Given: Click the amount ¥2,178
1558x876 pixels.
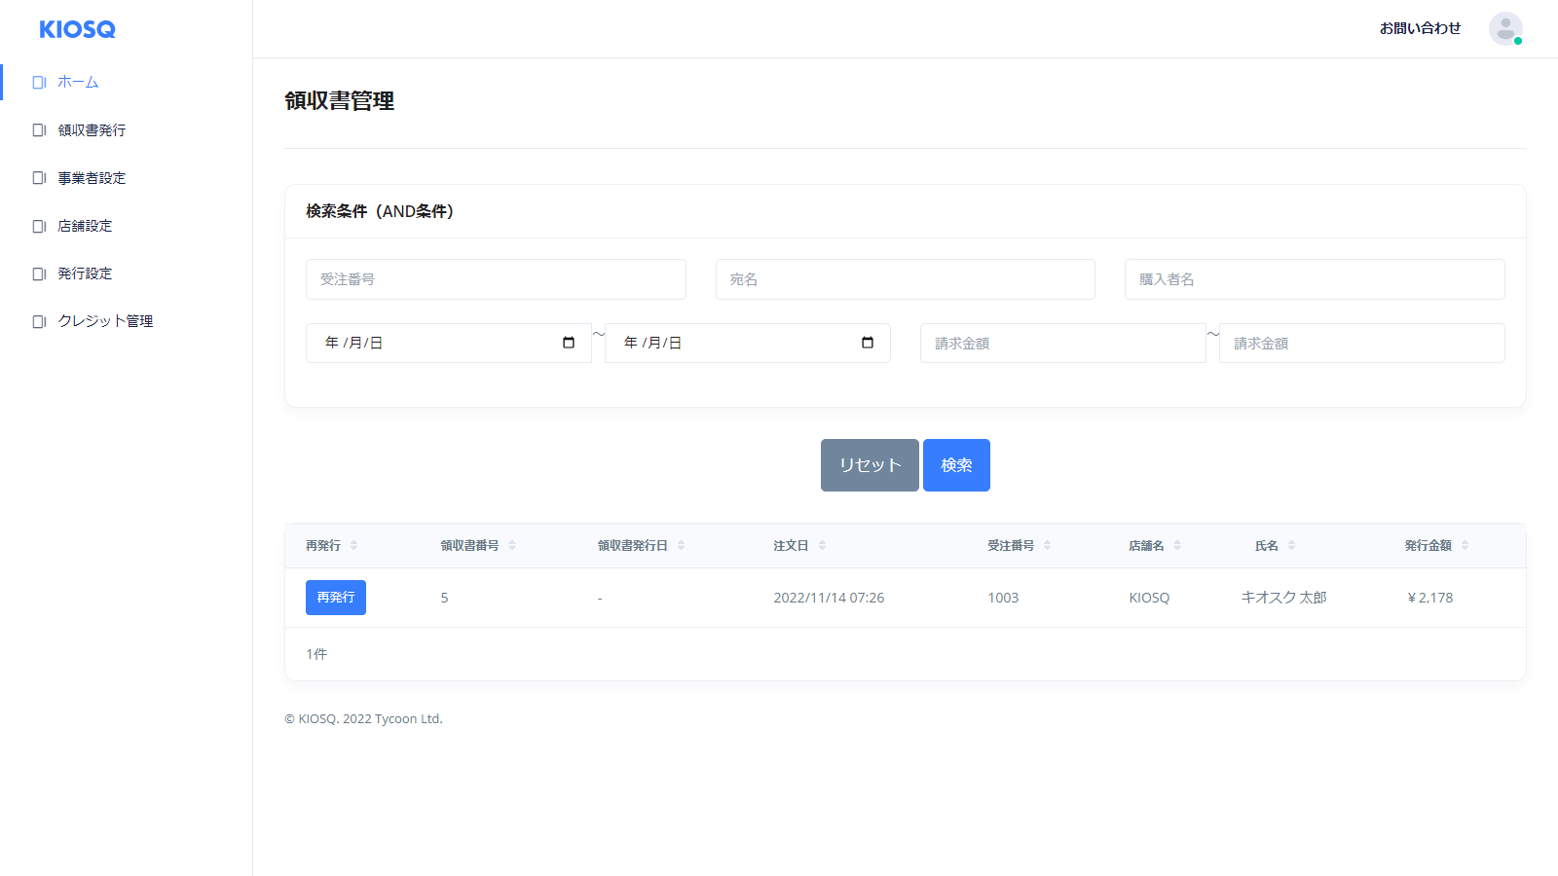Looking at the screenshot, I should click(1429, 598).
